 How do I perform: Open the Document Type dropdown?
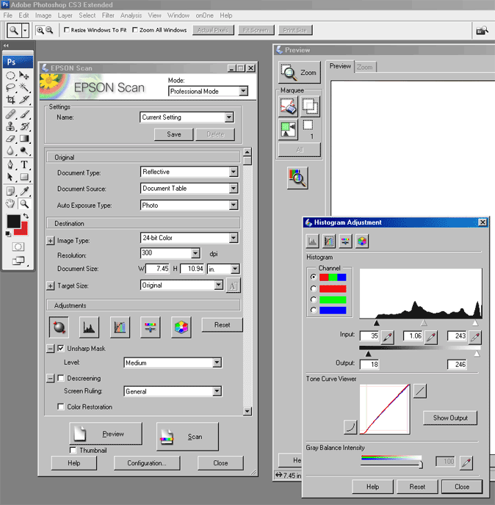click(189, 172)
